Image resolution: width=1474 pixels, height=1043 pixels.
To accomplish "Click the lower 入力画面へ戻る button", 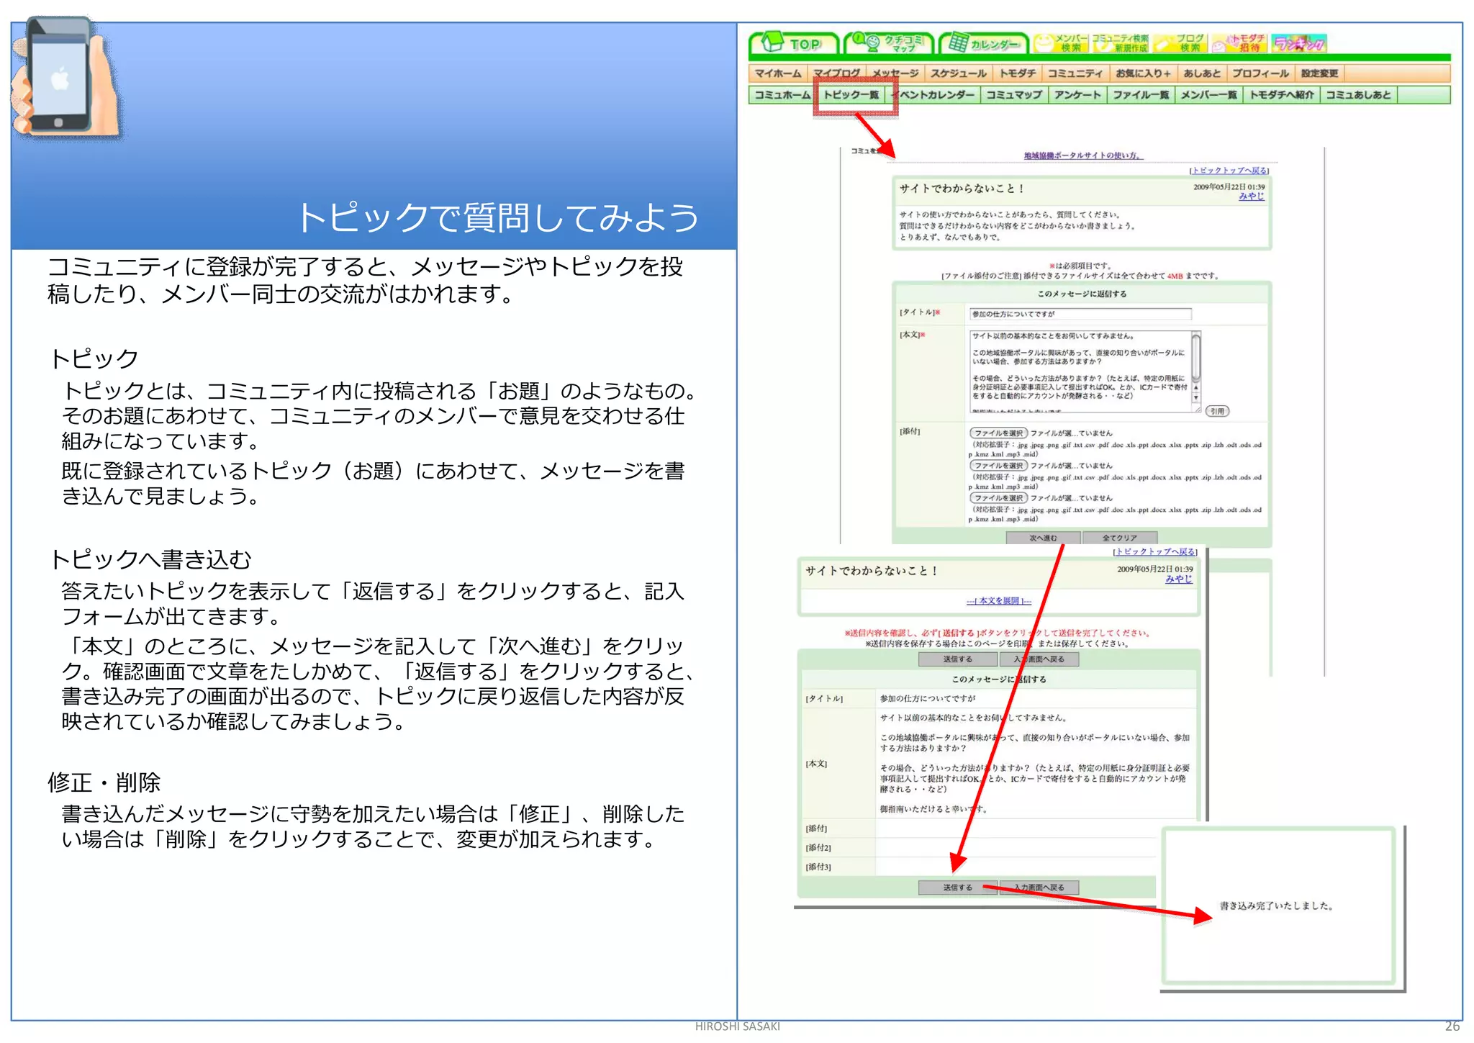I will [1039, 888].
